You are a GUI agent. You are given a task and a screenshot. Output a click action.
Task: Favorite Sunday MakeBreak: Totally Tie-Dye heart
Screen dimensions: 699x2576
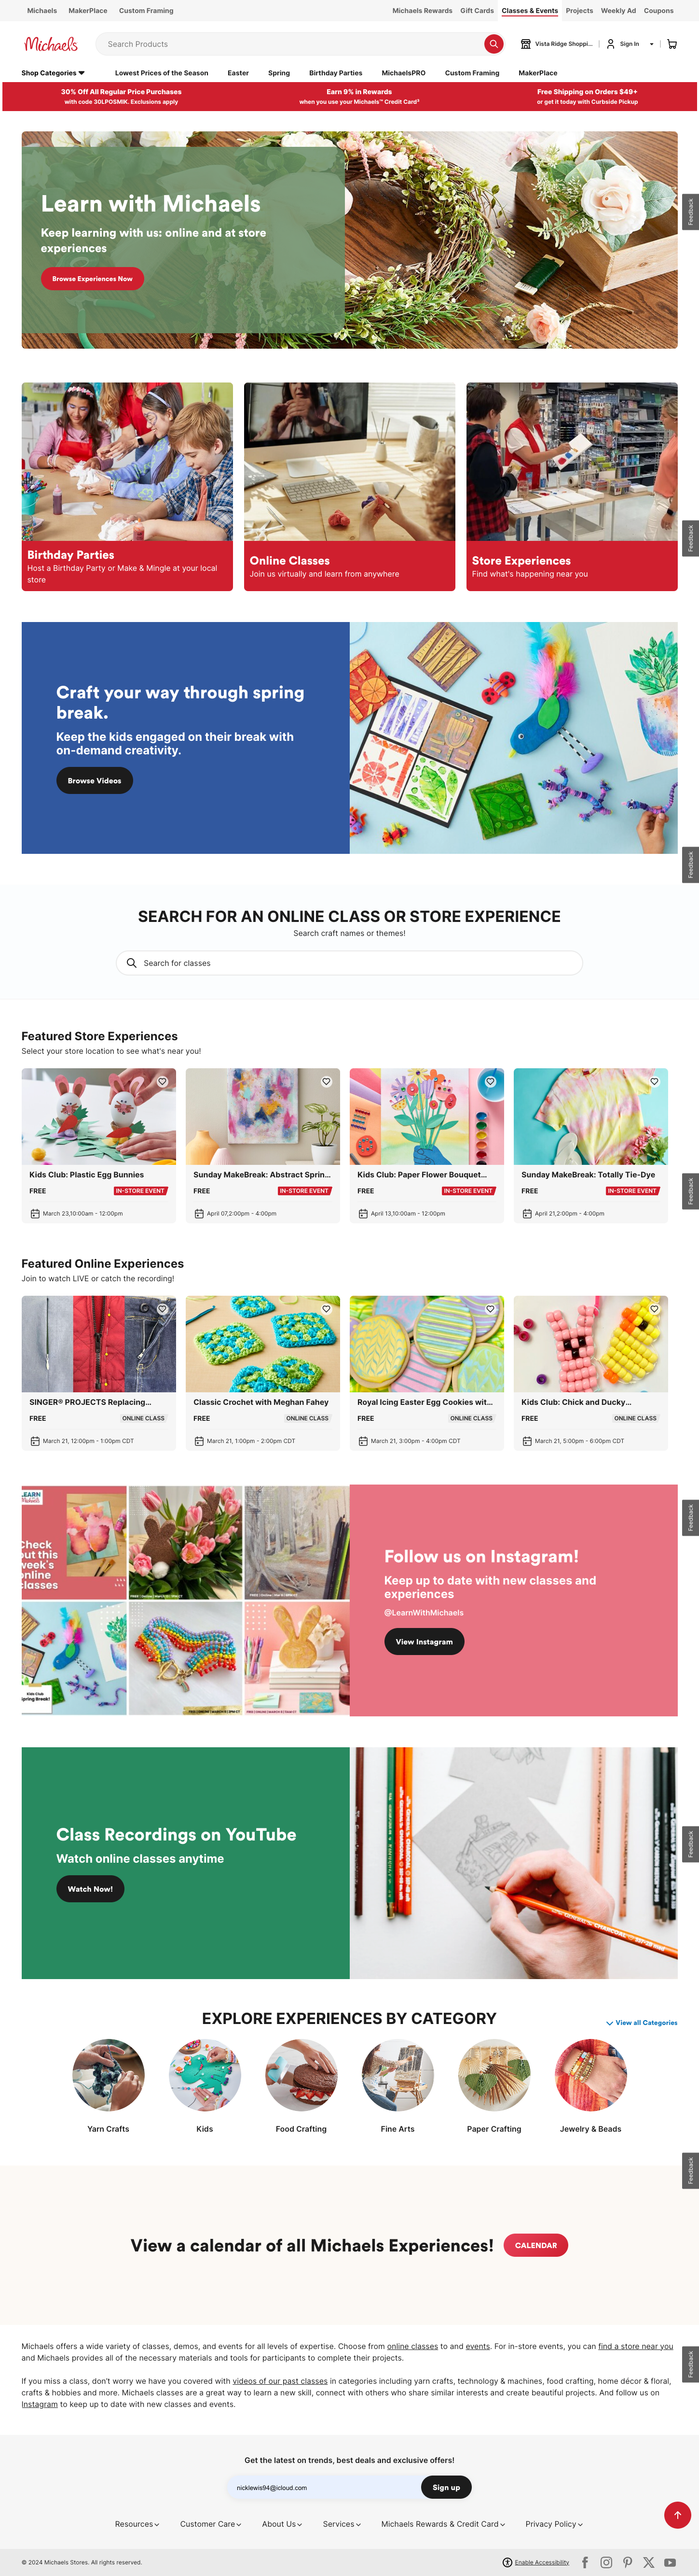654,1081
